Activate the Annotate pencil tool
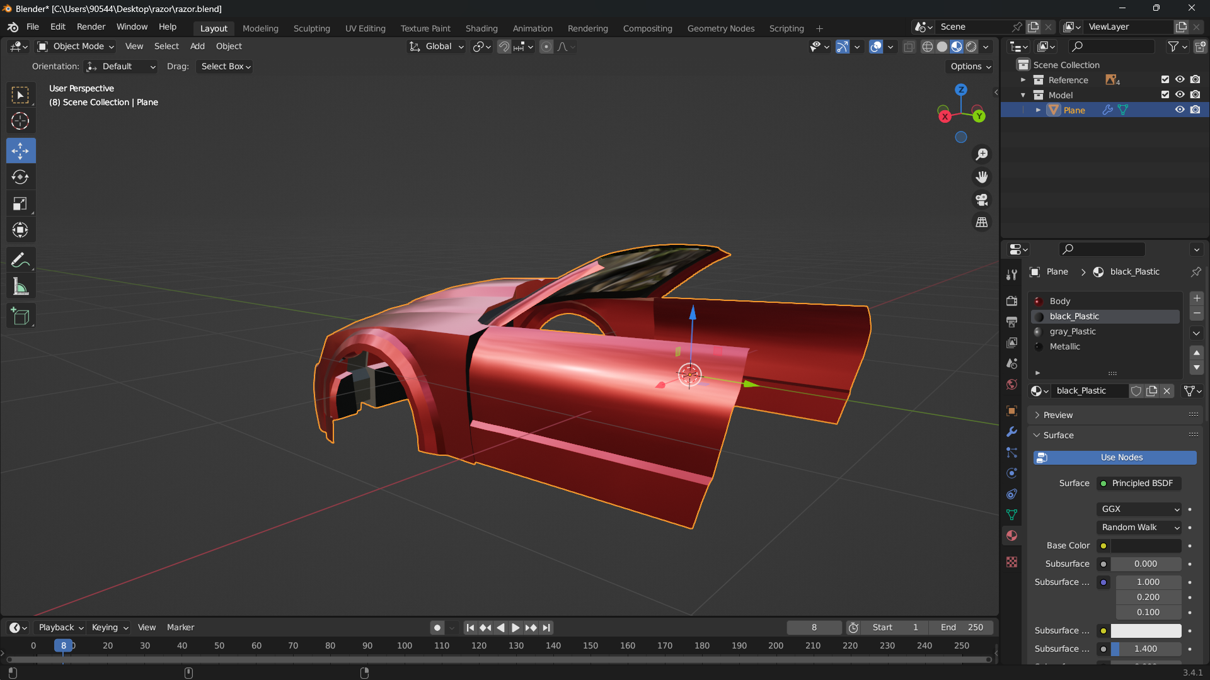This screenshot has height=680, width=1210. point(20,260)
